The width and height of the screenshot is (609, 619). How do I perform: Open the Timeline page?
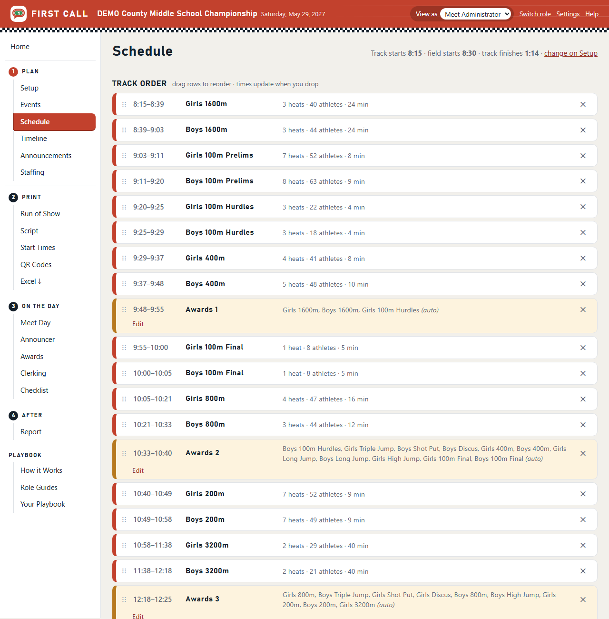click(x=34, y=139)
